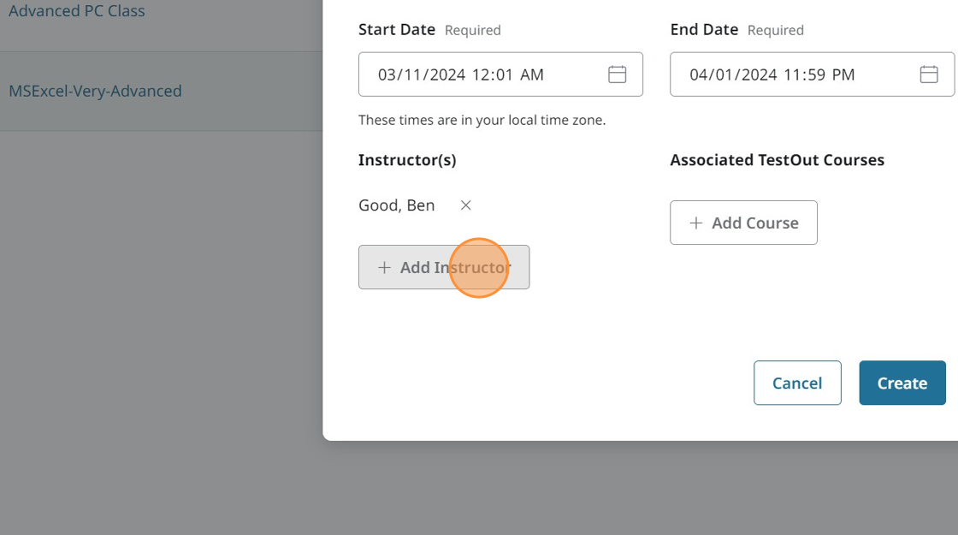Select the calendar icon beside 03/11/2024
This screenshot has width=958, height=535.
click(x=617, y=74)
